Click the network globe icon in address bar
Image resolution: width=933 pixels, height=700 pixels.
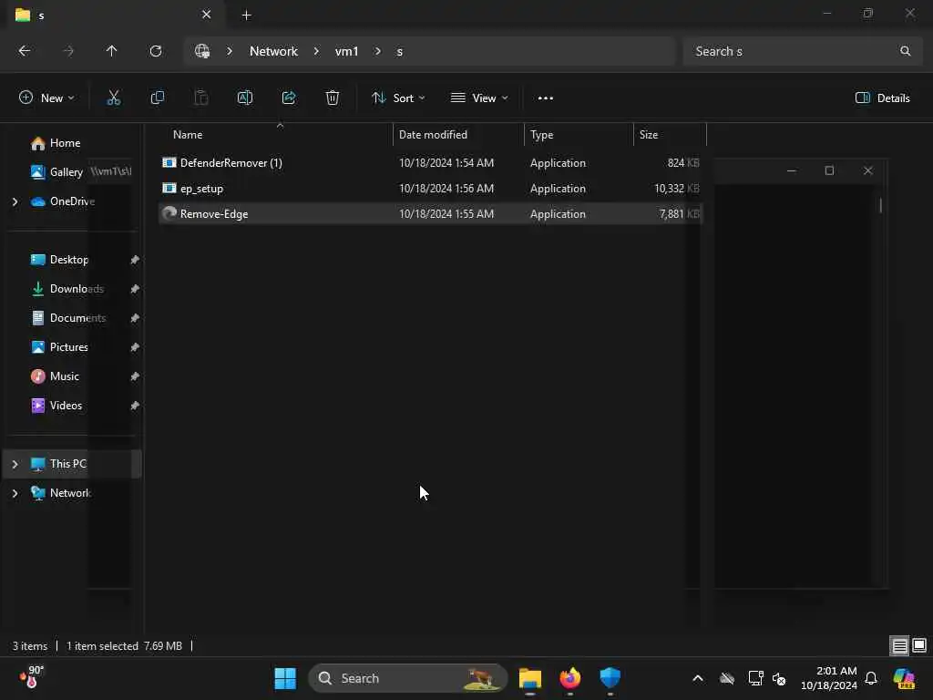click(x=202, y=51)
